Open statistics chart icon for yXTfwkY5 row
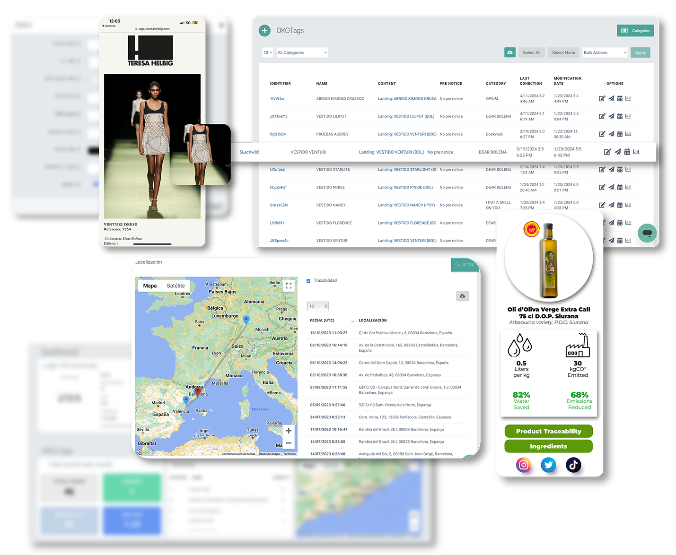This screenshot has height=555, width=676. tap(628, 116)
